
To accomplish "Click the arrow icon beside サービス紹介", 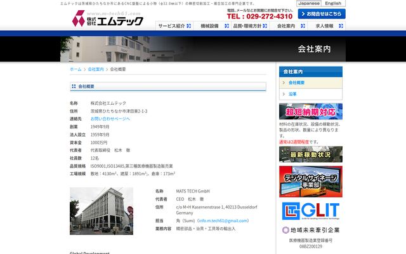I will pos(189,26).
